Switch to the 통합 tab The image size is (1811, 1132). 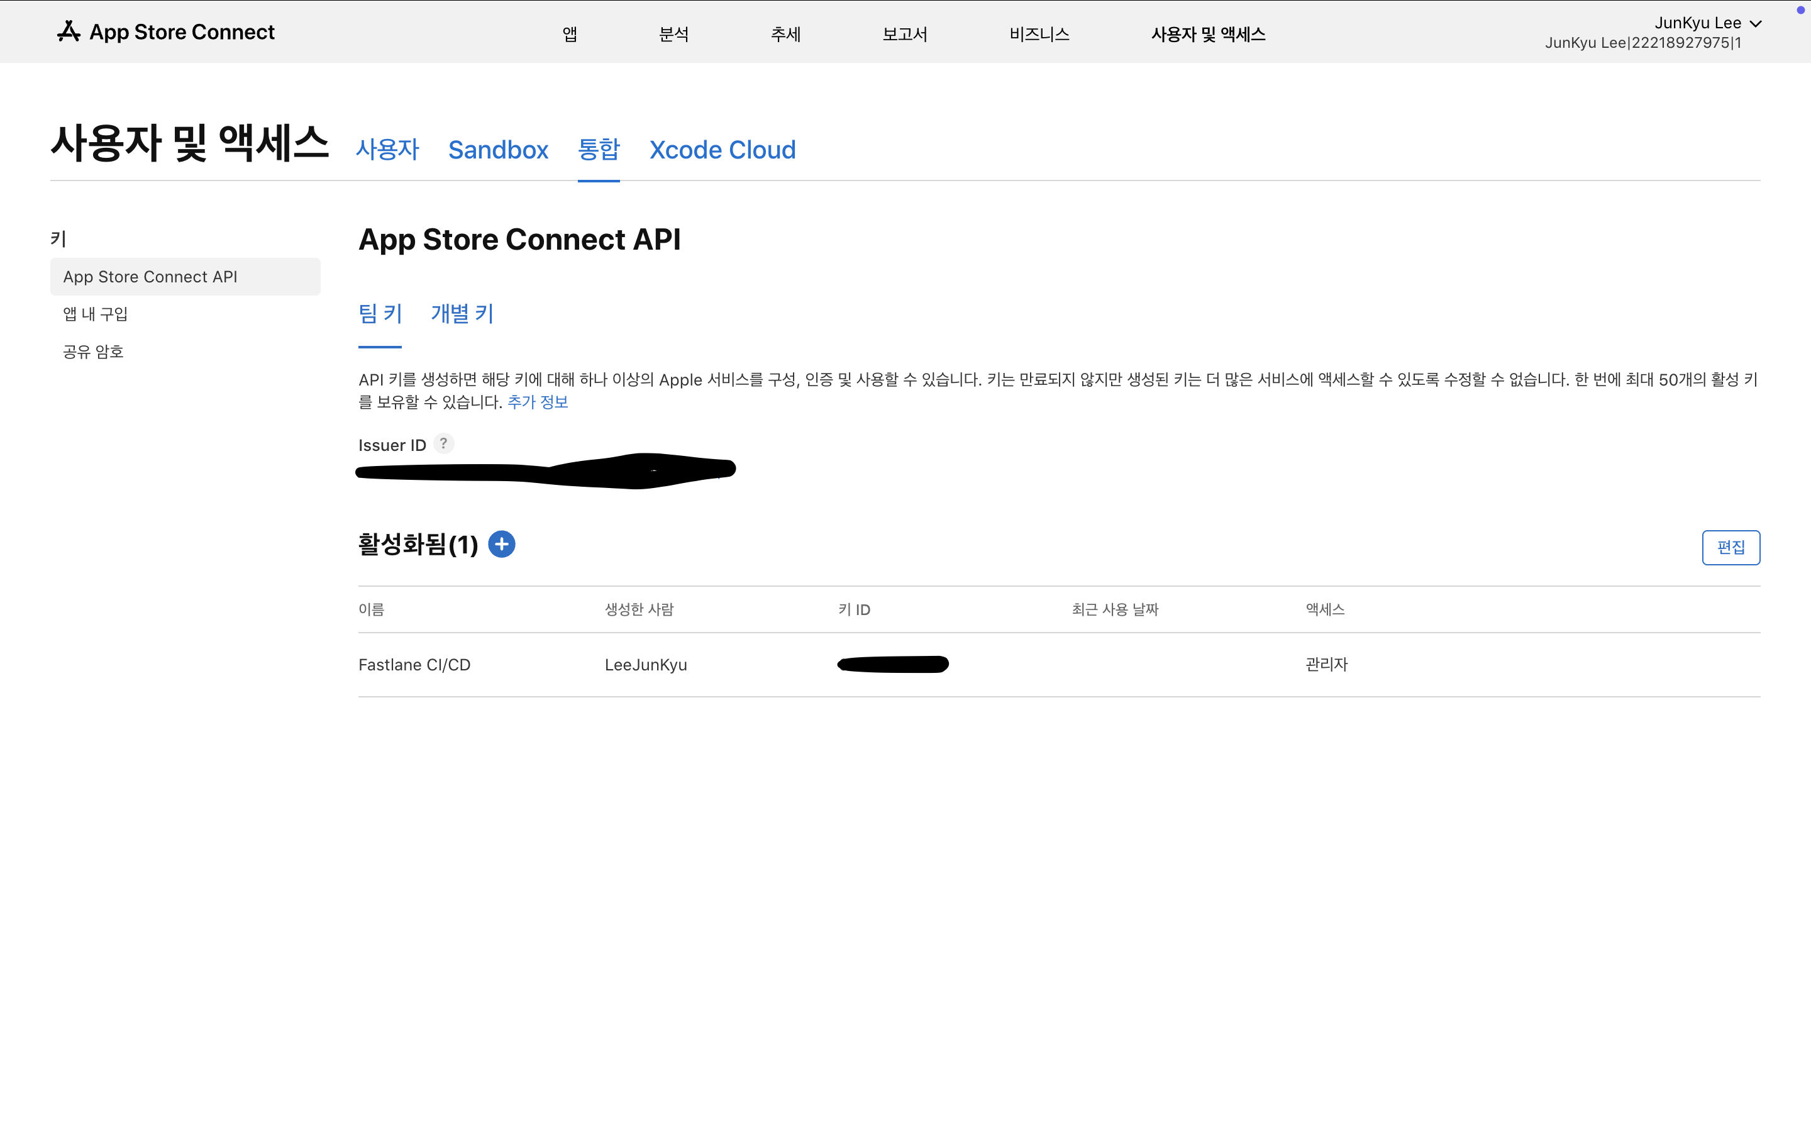pyautogui.click(x=599, y=150)
